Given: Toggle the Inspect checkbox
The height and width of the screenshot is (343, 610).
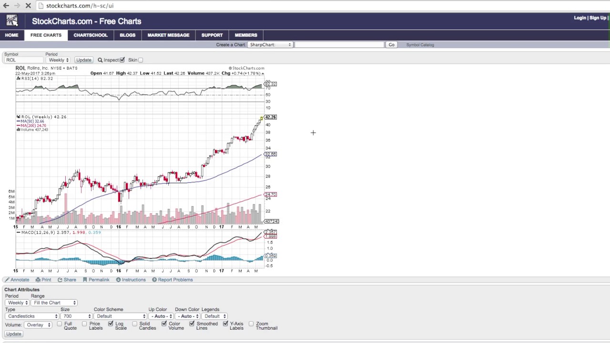Looking at the screenshot, I should (122, 60).
